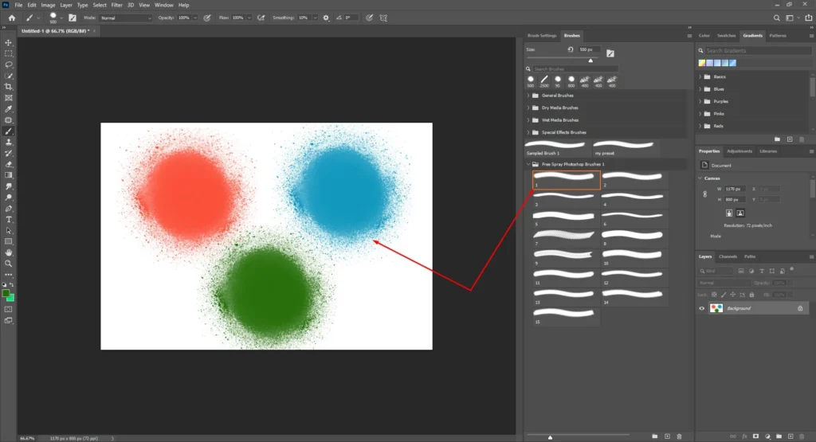
Task: Click the brush Size slider handle
Action: 590,61
